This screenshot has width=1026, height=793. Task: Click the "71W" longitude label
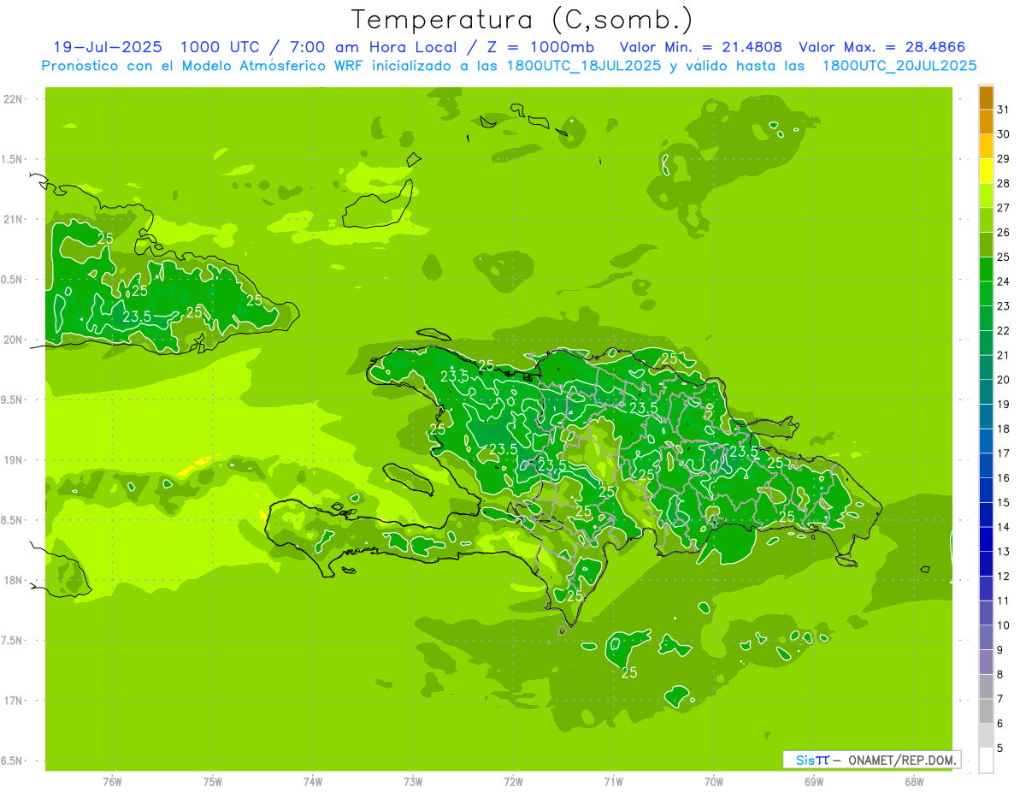pos(613,781)
